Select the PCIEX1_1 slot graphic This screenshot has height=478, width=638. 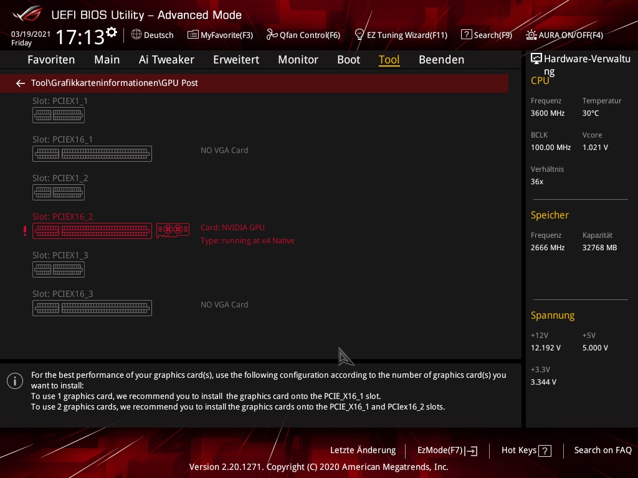coord(59,115)
